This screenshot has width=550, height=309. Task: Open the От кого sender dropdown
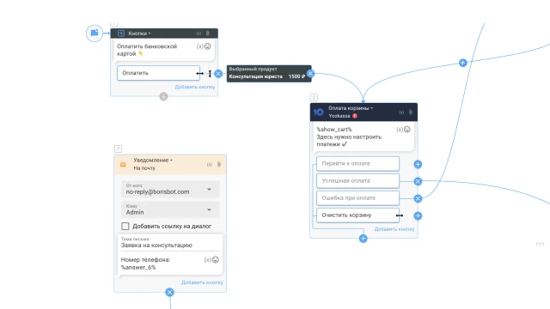pyautogui.click(x=170, y=189)
